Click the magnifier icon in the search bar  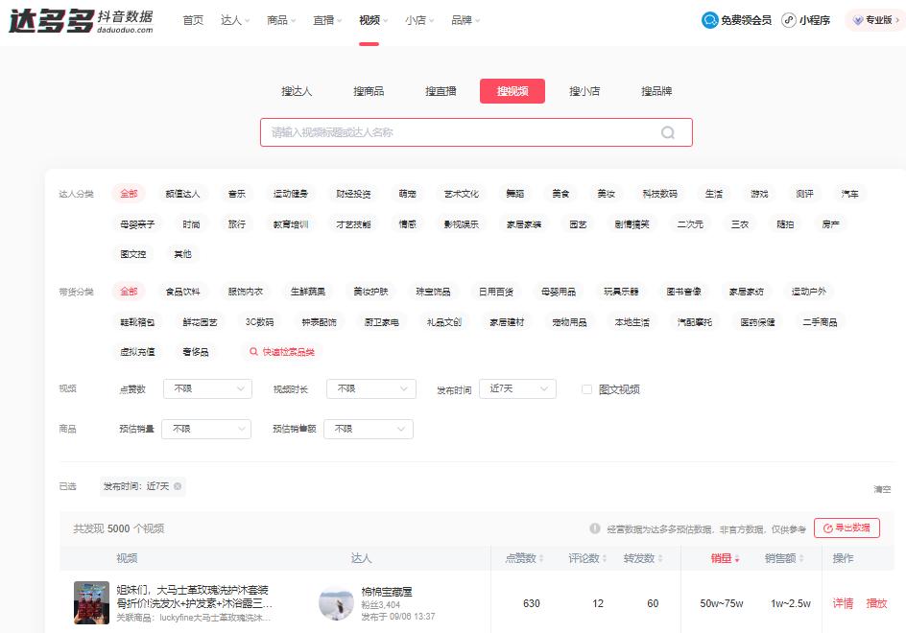click(x=668, y=131)
